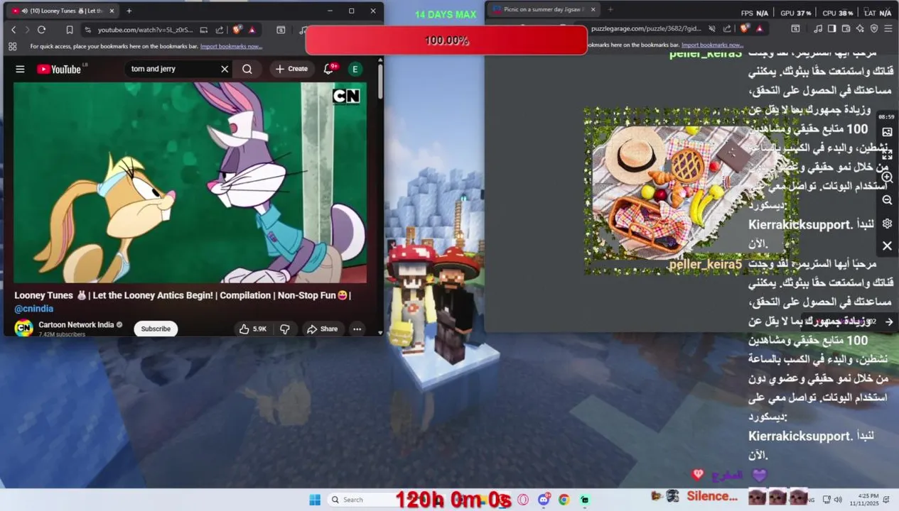Open Opera from the taskbar
The image size is (899, 511).
(524, 500)
